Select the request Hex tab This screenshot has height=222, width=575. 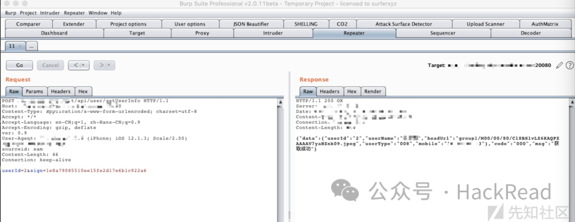[x=83, y=91]
